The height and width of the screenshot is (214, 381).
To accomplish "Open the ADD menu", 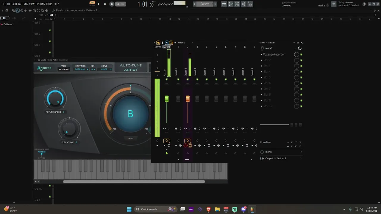I will (15, 4).
